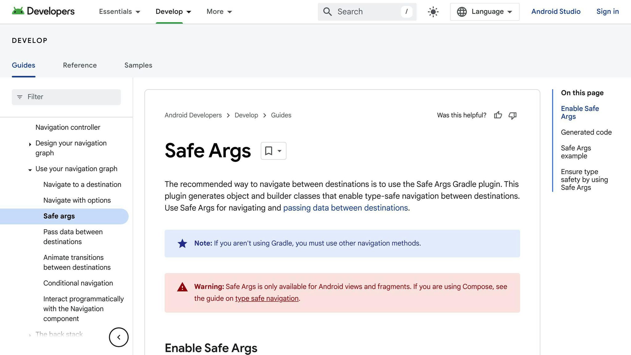Viewport: 631px width, 355px height.
Task: Click the Sign in button
Action: [x=607, y=11]
